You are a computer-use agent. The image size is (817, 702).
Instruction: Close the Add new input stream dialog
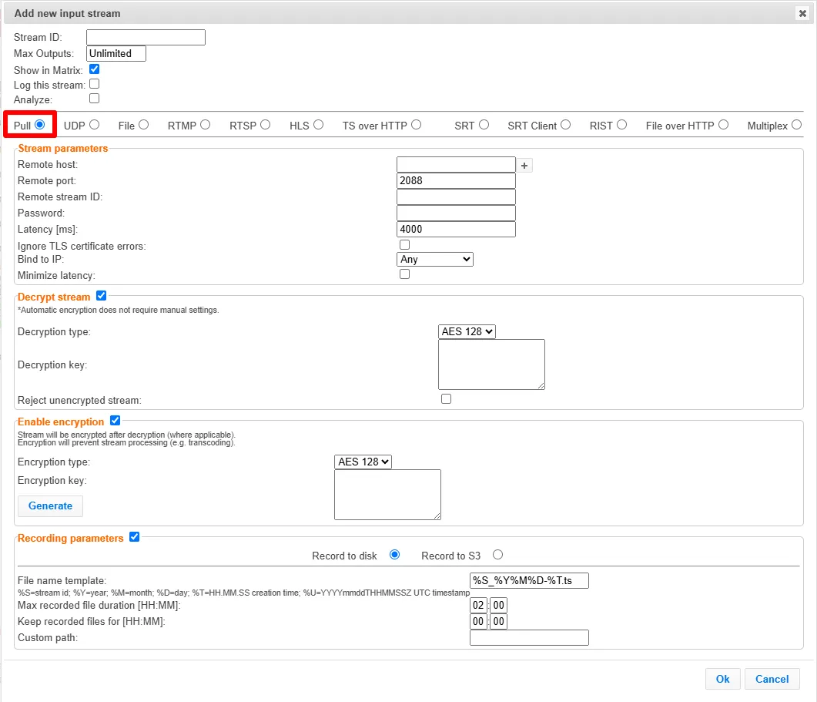(802, 14)
